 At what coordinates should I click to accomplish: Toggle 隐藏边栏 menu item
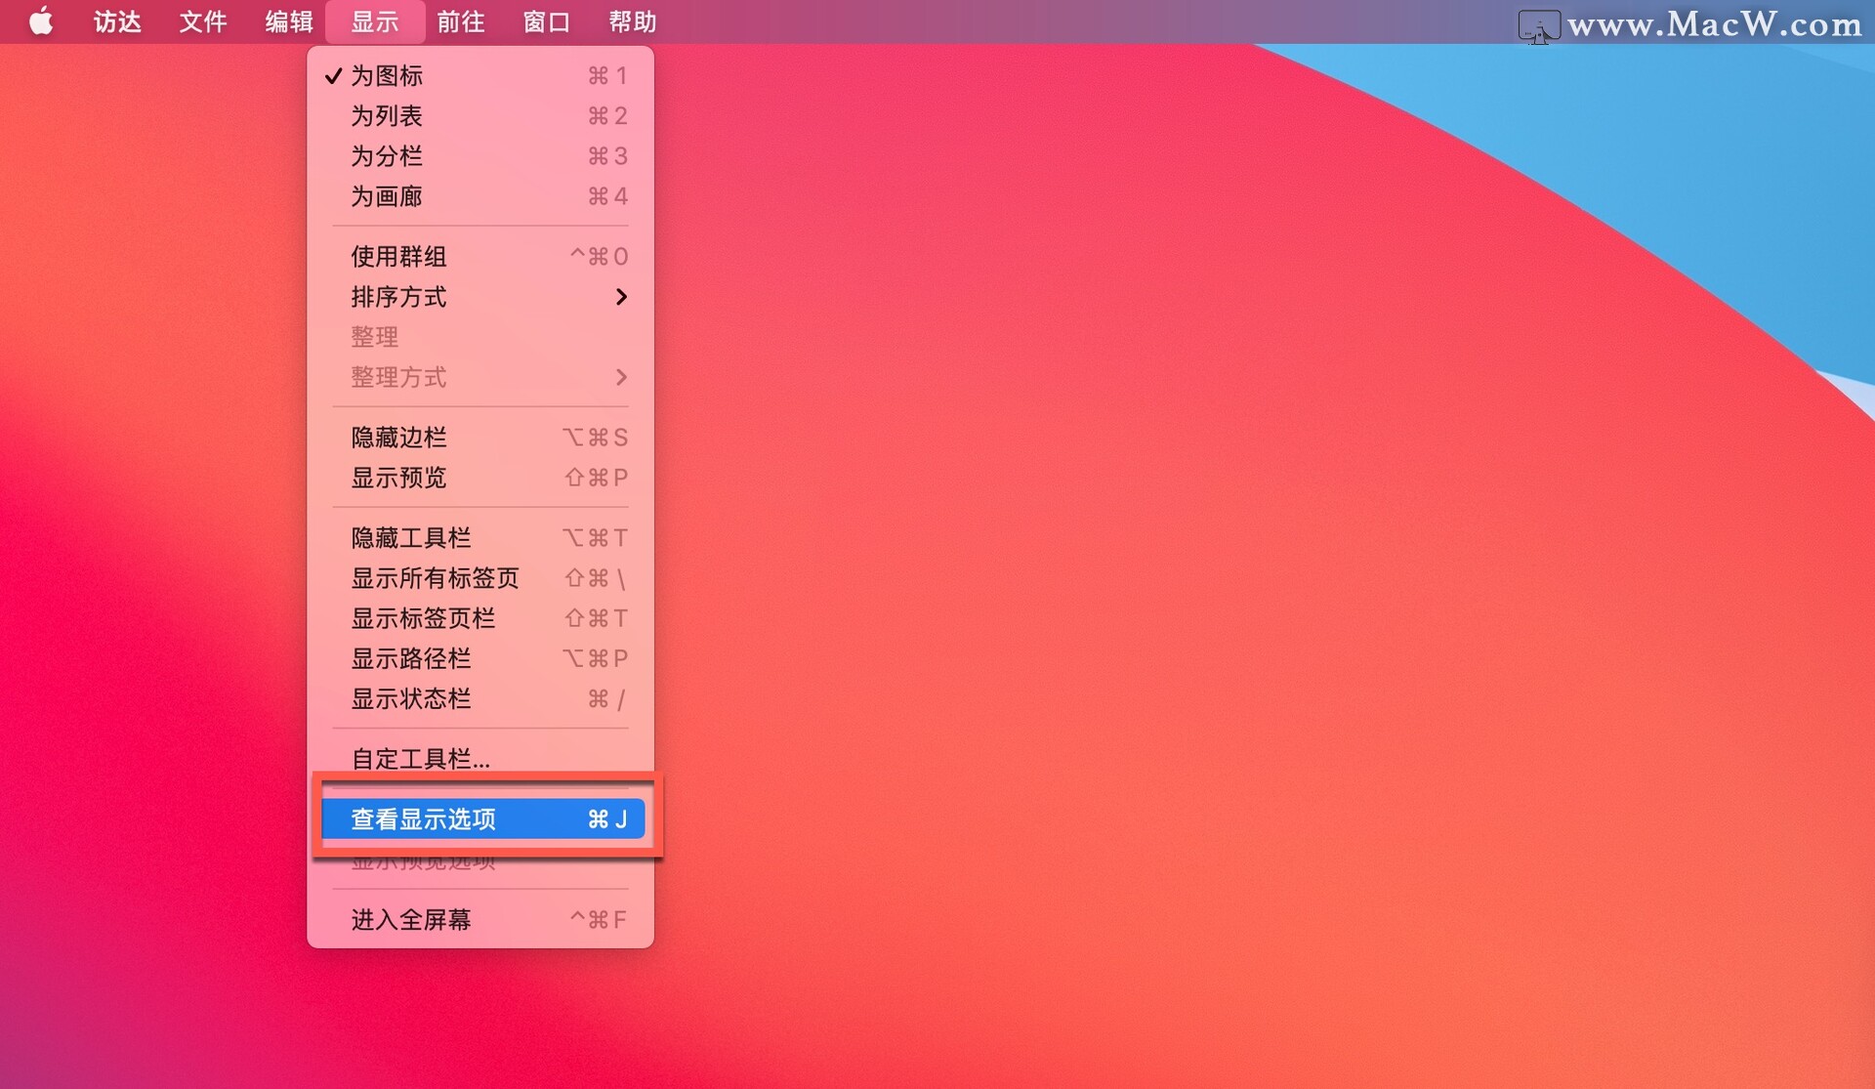click(x=398, y=438)
